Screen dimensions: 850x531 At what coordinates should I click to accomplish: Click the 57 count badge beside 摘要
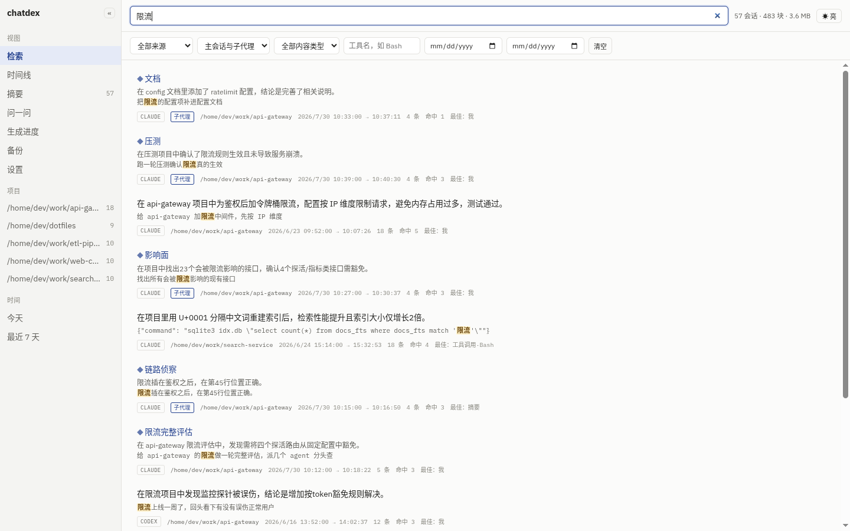click(x=110, y=93)
